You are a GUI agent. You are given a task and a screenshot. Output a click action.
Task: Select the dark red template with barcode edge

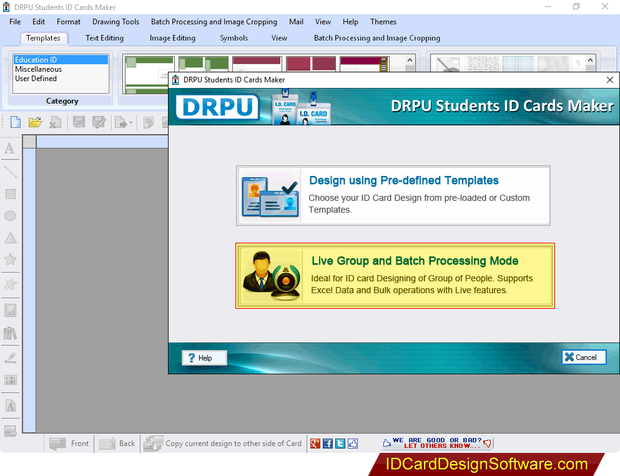click(x=365, y=64)
